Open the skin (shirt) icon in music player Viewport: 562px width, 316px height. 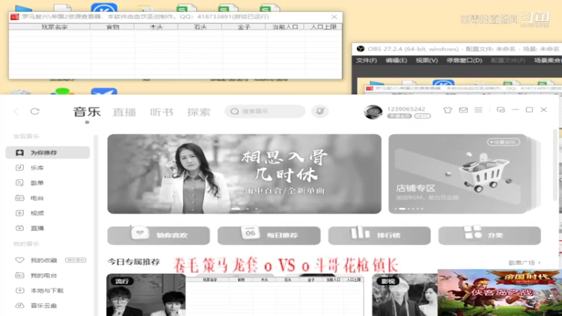[x=447, y=110]
